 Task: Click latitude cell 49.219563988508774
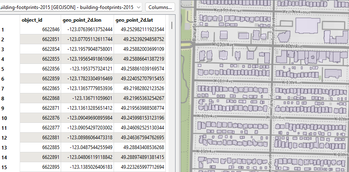pos(139,108)
